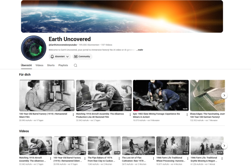
Task: Open options for Aircraft Assembly in Videos row
Action: pyautogui.click(x=51, y=159)
